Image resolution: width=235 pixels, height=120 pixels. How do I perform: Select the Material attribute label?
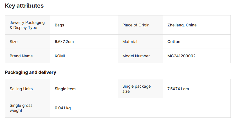[130, 42]
